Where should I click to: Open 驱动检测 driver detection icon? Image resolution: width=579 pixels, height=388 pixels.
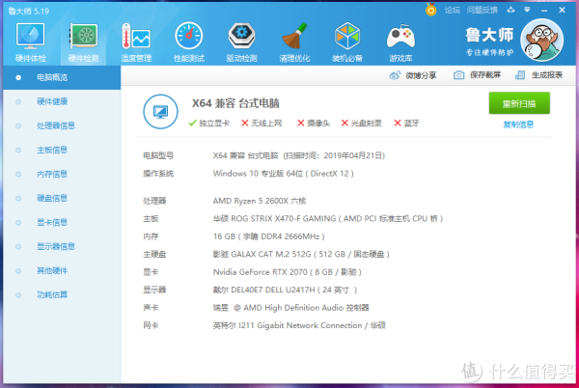click(241, 36)
